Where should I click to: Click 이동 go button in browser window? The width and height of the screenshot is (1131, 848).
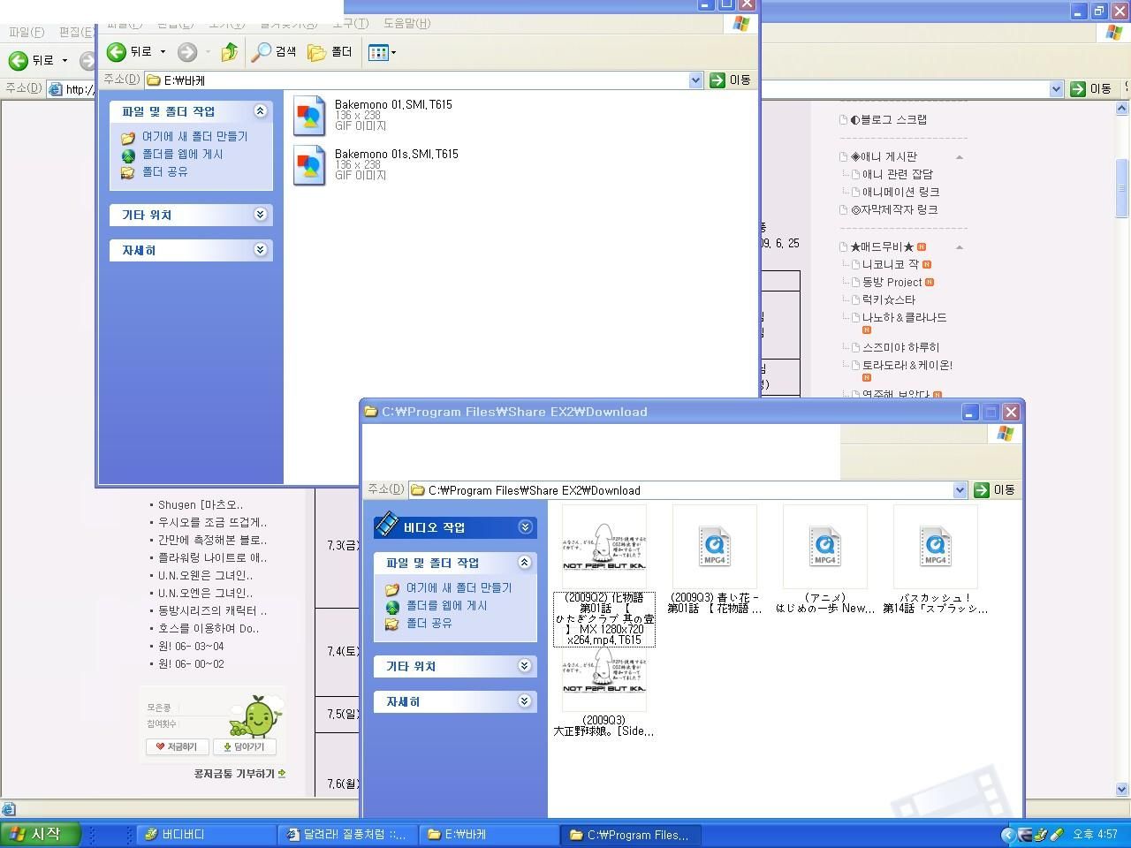click(x=1091, y=89)
